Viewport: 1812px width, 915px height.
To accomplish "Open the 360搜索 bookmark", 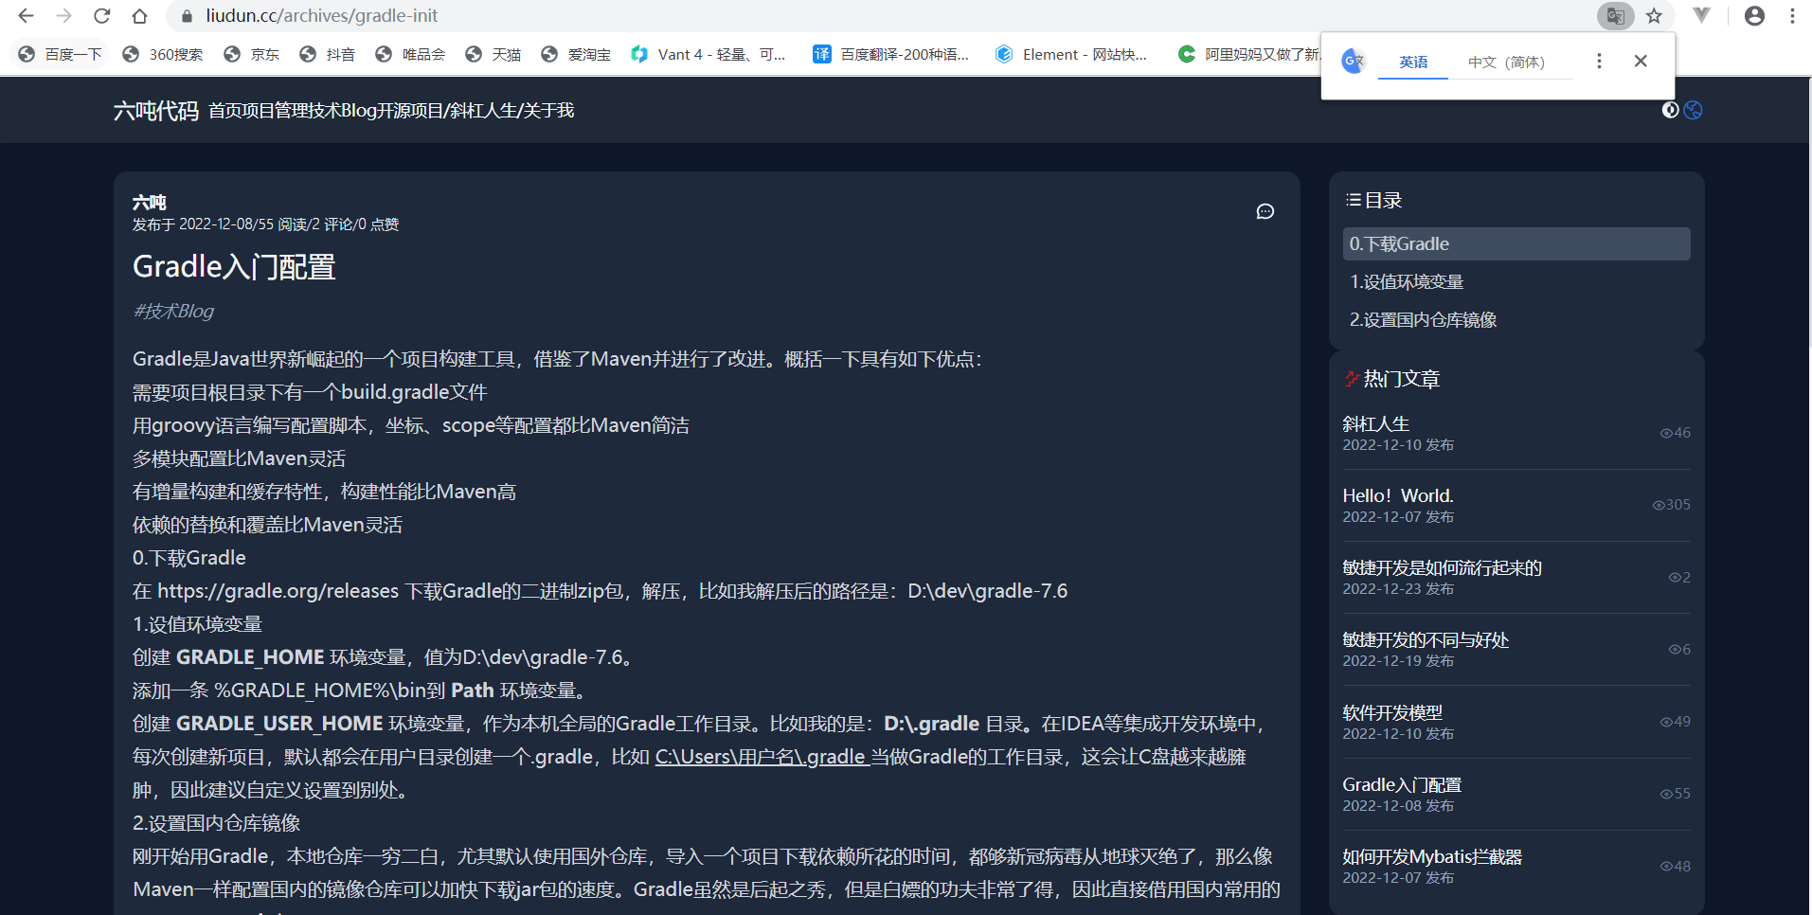I will 163,55.
